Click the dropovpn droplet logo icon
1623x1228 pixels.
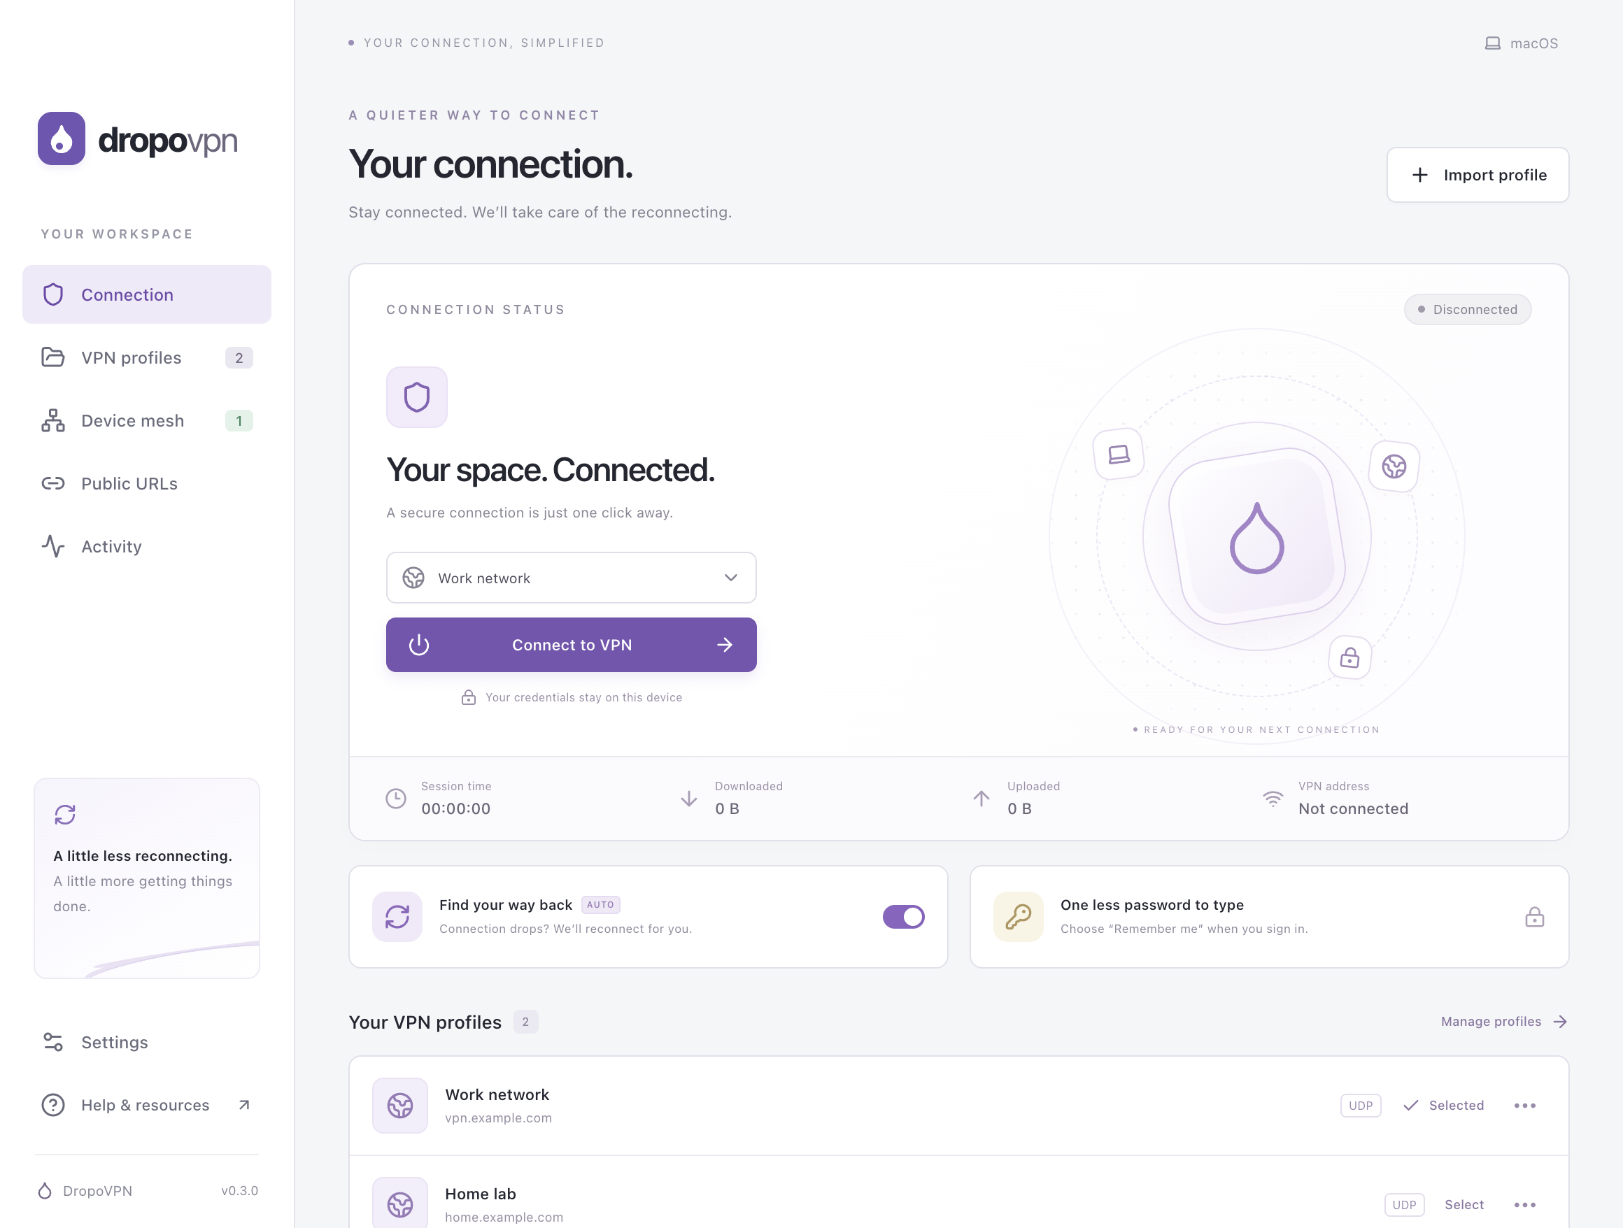(x=62, y=138)
